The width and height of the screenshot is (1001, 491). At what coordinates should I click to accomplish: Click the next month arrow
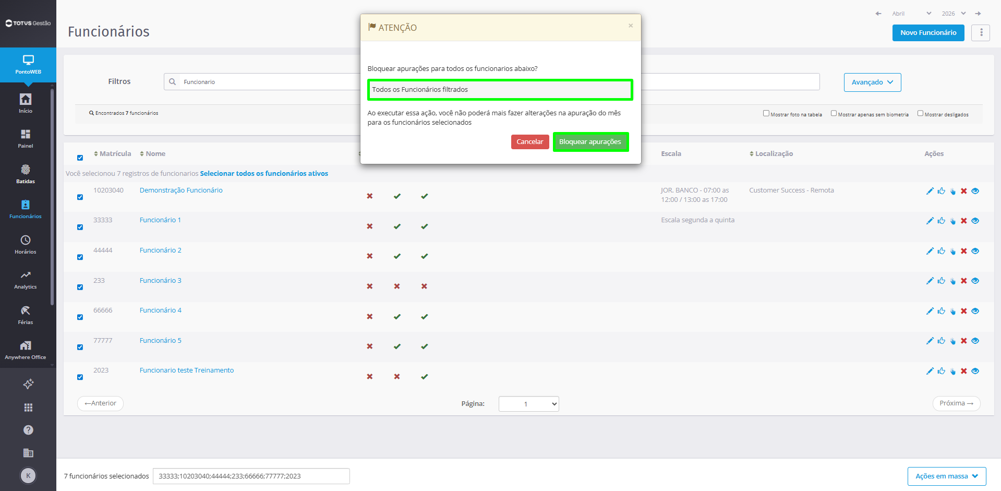click(x=978, y=14)
